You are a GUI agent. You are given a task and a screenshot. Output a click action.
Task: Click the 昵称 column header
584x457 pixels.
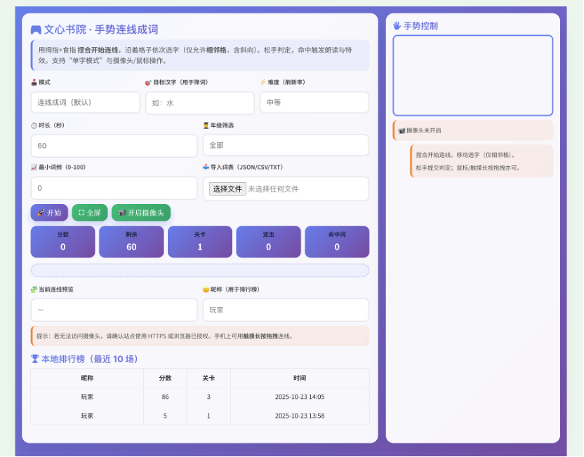[87, 378]
